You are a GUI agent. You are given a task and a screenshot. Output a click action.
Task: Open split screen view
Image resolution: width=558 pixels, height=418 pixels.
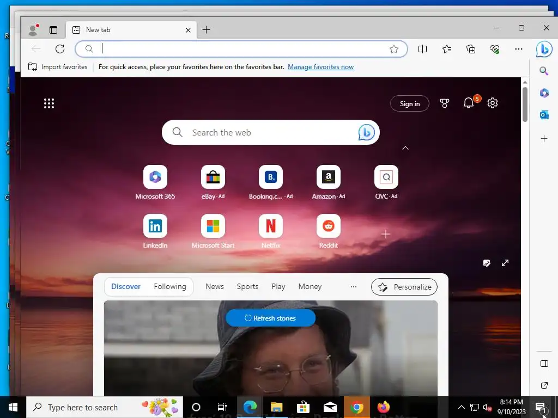point(422,49)
